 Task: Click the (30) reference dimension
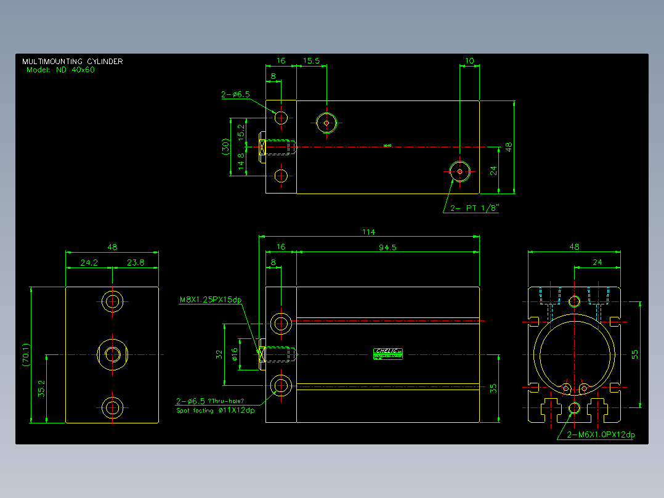point(225,147)
